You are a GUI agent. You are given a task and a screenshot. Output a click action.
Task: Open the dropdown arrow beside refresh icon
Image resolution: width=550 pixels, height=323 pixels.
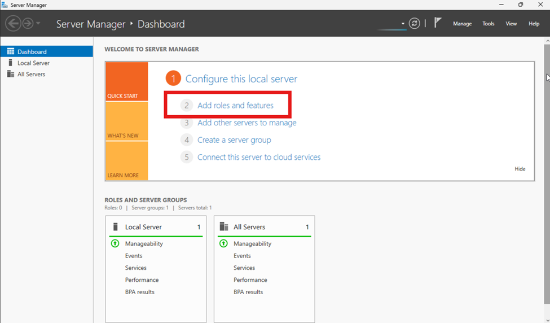403,24
